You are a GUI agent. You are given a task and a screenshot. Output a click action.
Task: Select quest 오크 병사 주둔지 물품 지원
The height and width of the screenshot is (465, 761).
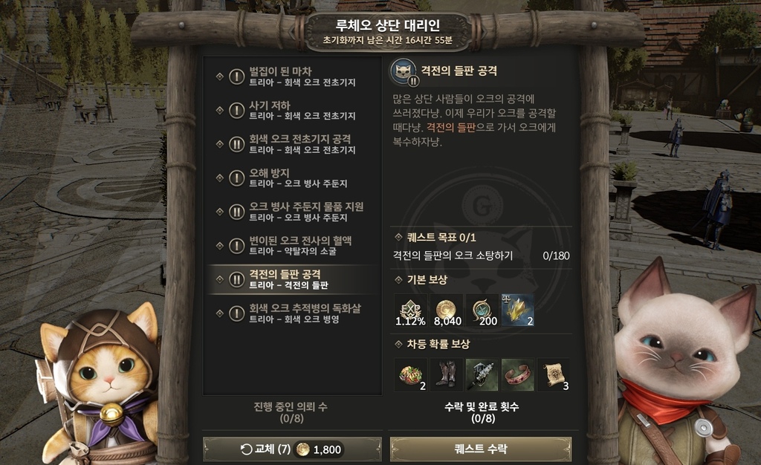point(291,212)
